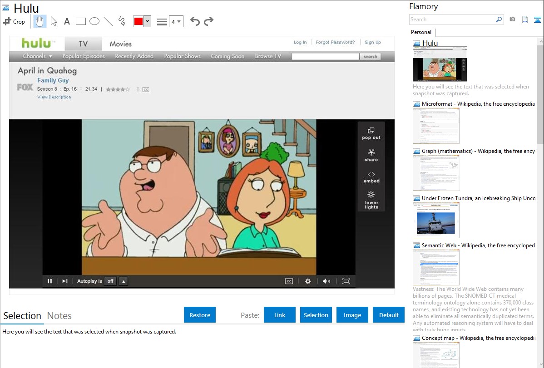Pick the rectangle drawing tool
The width and height of the screenshot is (544, 368).
(81, 21)
